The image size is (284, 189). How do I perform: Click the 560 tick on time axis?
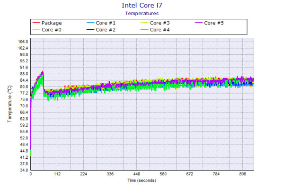coord(163,174)
